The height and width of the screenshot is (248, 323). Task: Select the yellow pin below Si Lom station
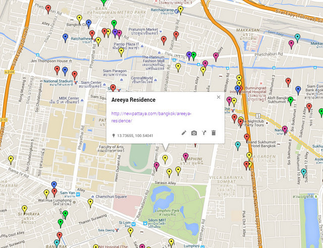click(130, 232)
